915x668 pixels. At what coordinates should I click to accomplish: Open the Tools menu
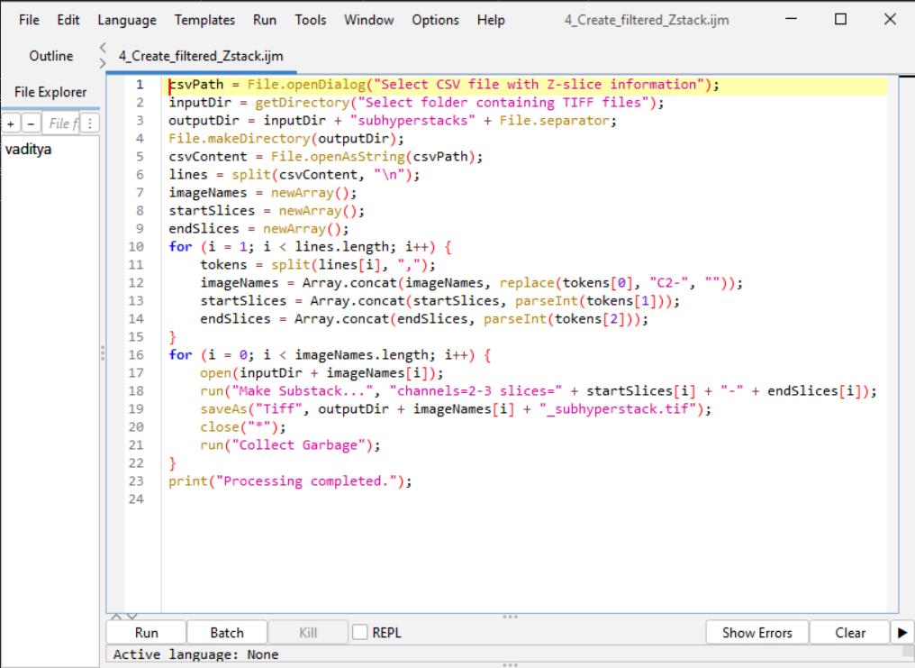311,20
